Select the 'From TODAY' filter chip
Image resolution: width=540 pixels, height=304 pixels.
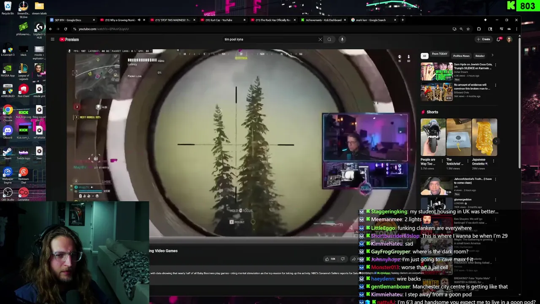pos(440,54)
